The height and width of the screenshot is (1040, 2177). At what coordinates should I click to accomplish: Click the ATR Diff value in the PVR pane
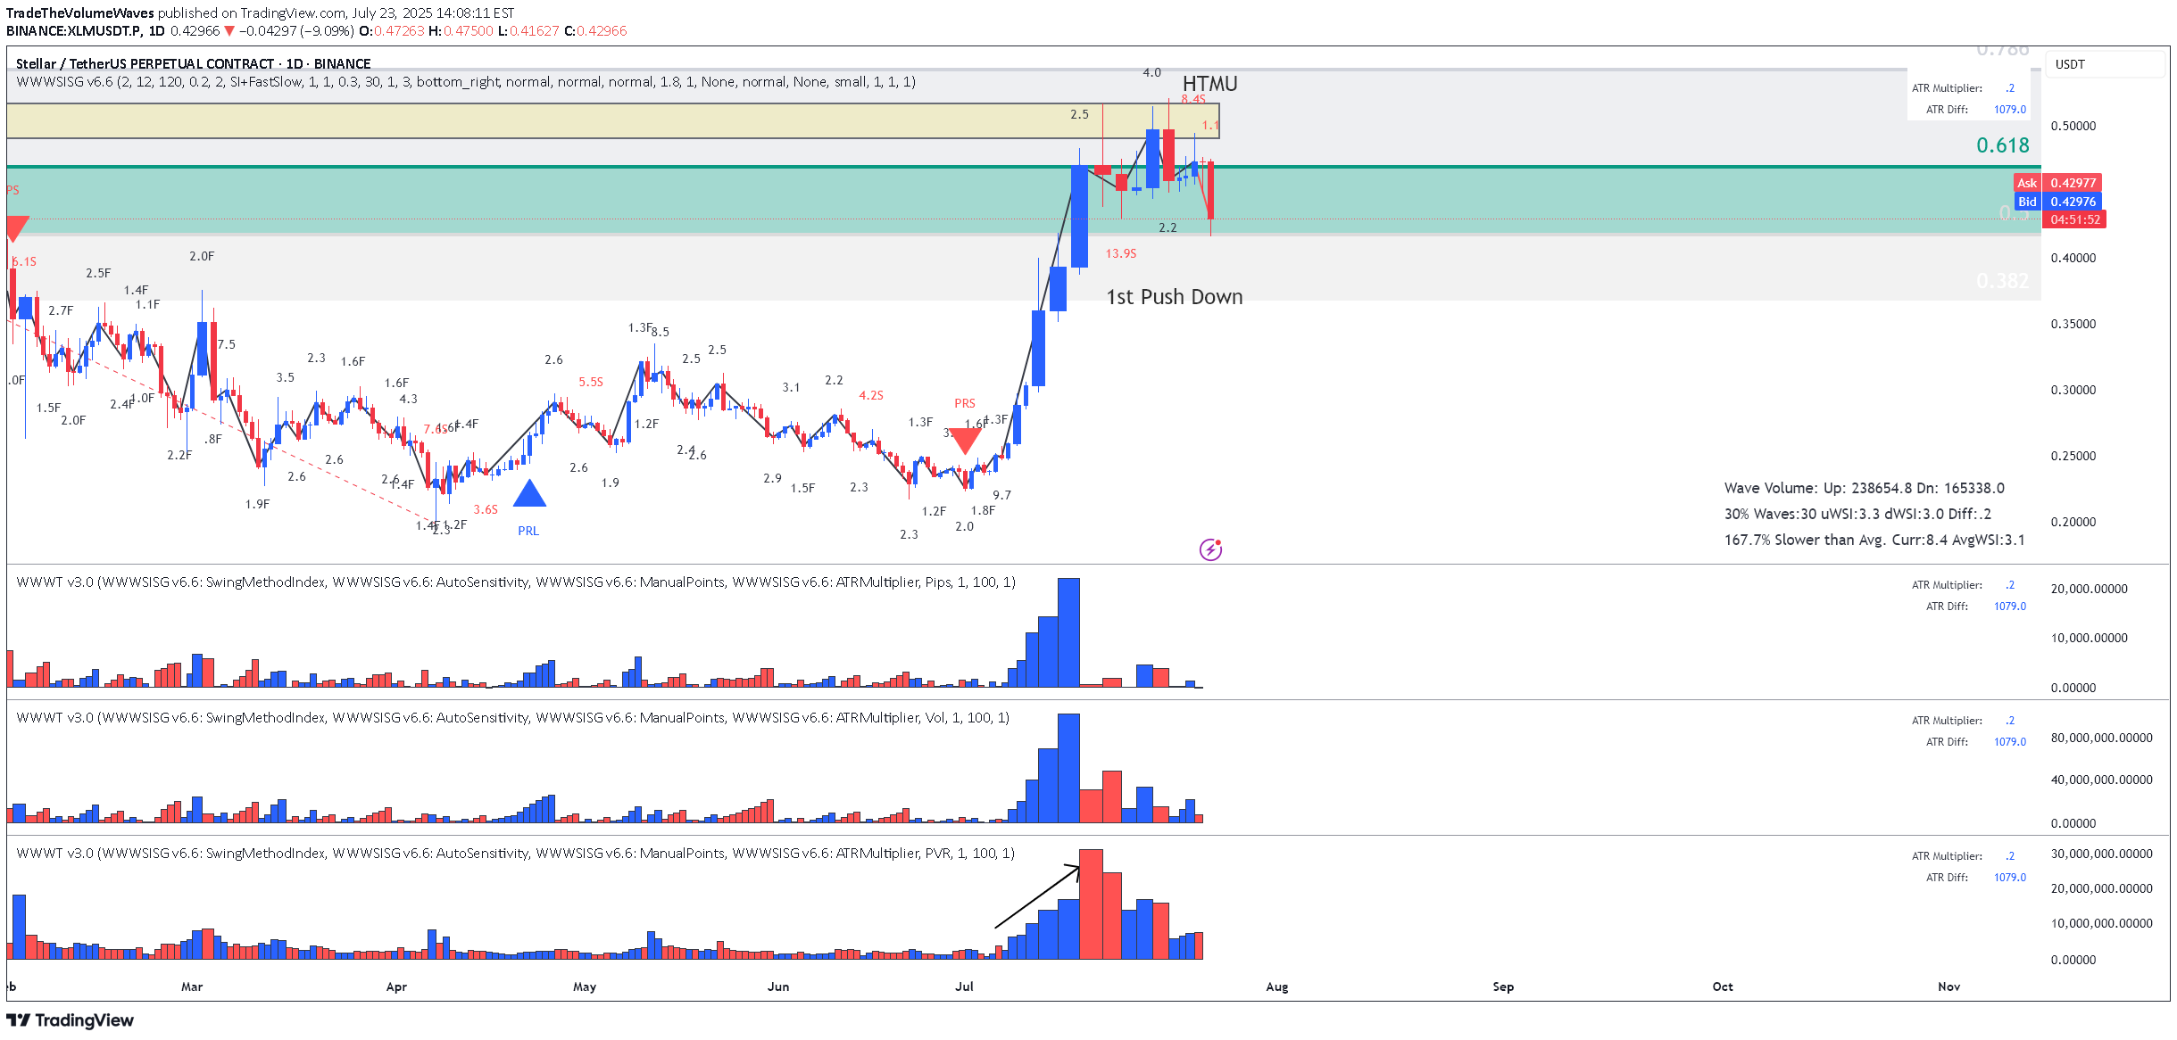point(2009,878)
